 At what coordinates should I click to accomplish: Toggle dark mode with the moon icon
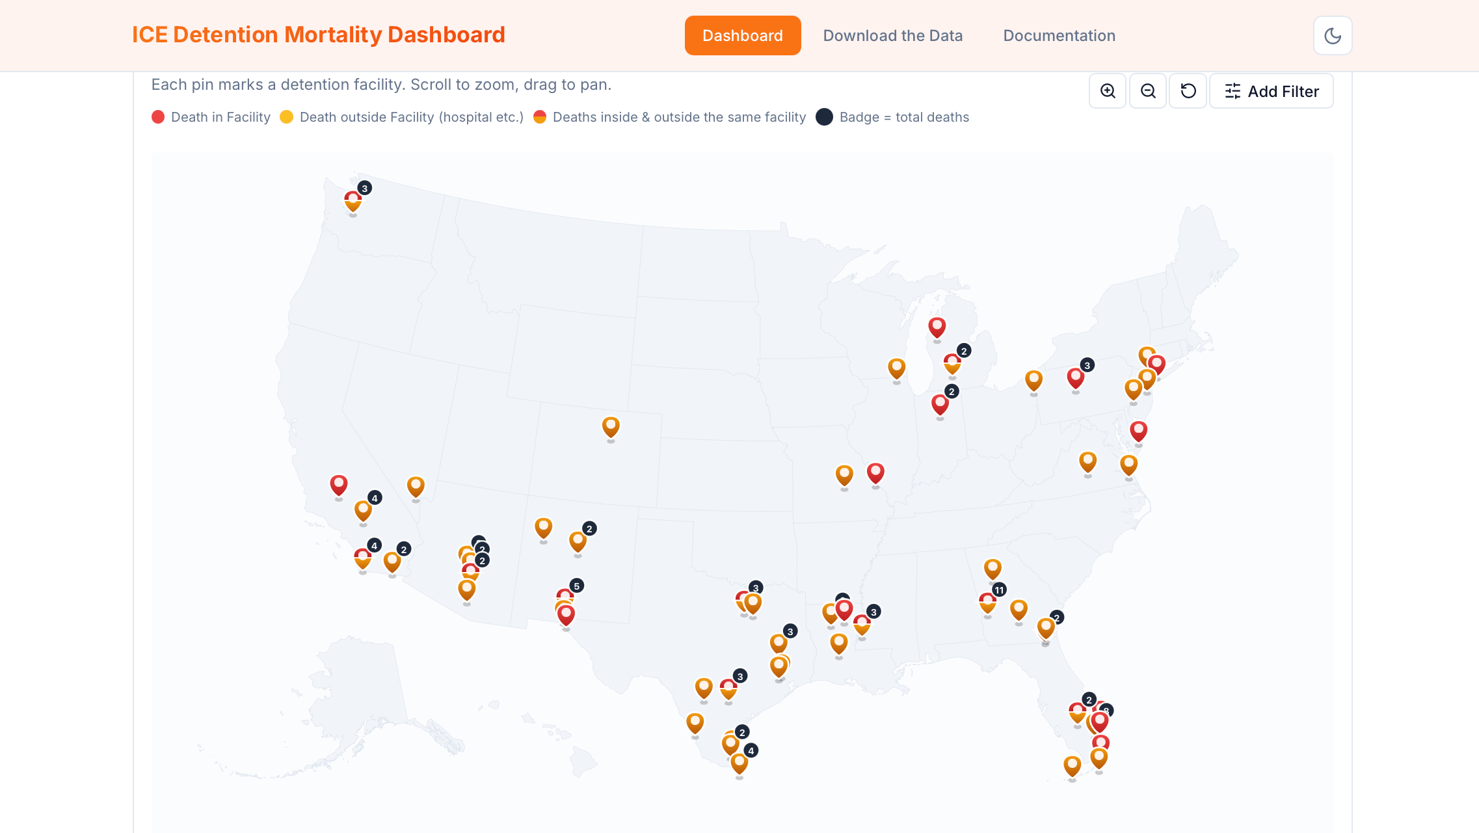(1333, 36)
